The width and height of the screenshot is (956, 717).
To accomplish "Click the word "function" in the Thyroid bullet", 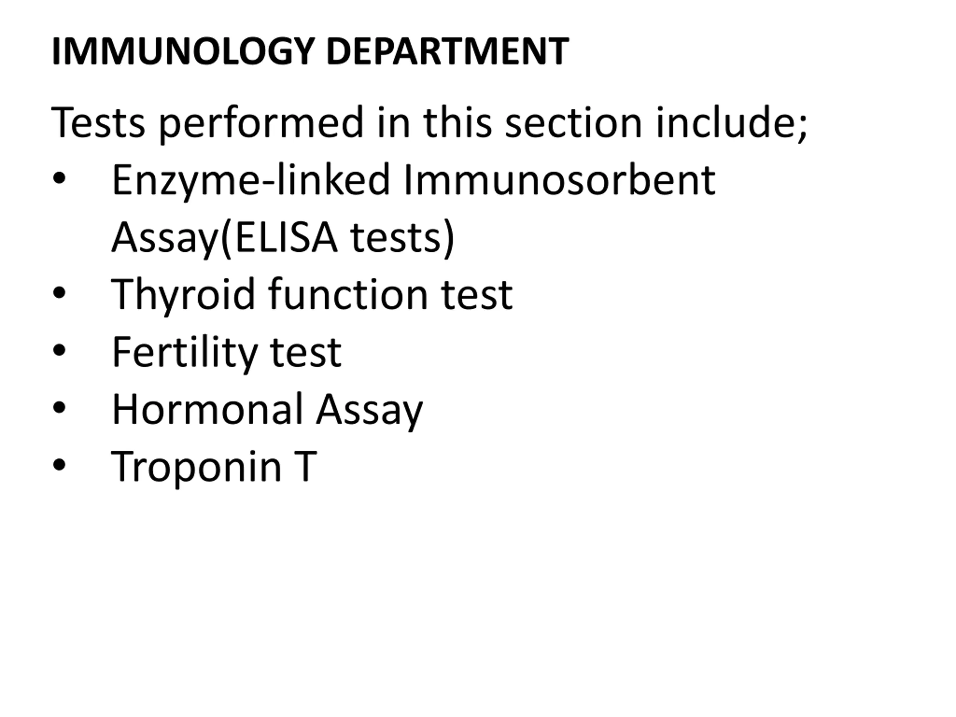I will 348,295.
